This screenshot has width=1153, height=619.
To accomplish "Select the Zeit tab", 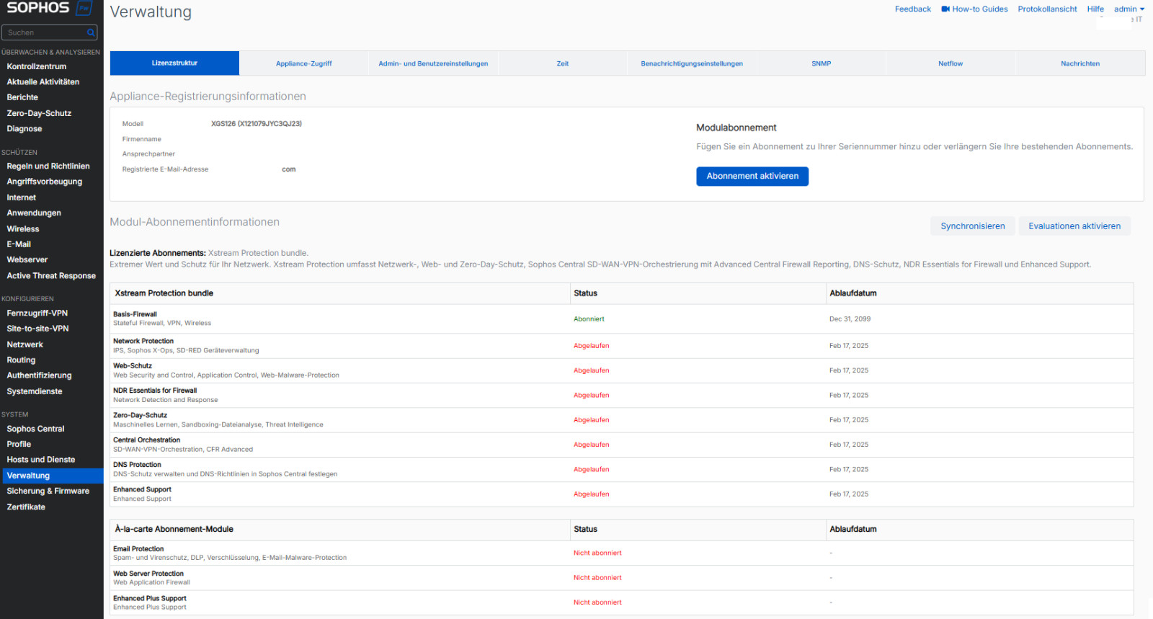I will click(562, 63).
